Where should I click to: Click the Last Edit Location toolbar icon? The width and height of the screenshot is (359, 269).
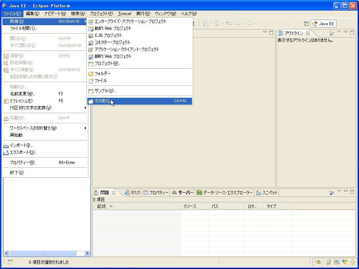229,23
